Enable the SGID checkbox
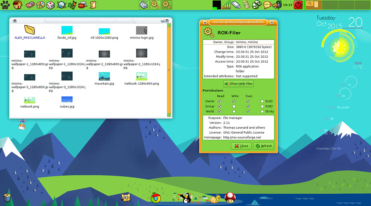The height and width of the screenshot is (206, 371). tap(262, 106)
